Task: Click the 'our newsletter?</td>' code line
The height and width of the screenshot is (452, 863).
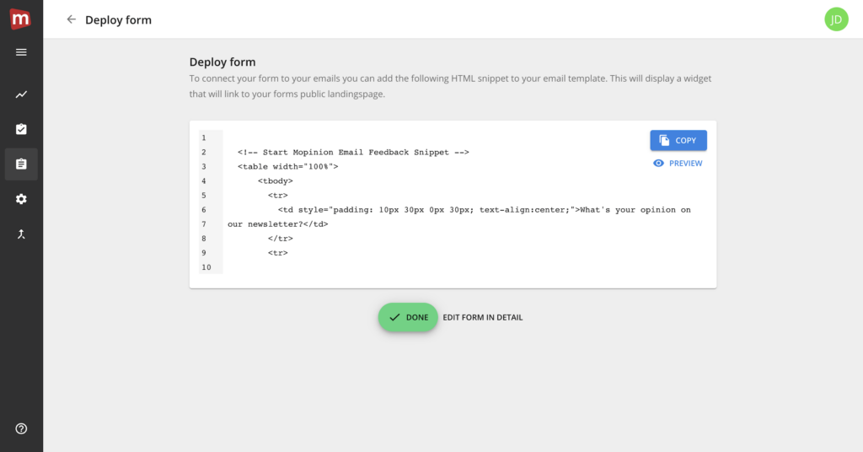Action: pyautogui.click(x=278, y=224)
